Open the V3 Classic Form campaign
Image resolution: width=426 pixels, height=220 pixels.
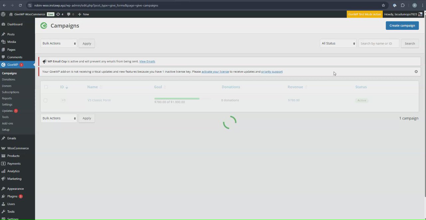coord(99,100)
